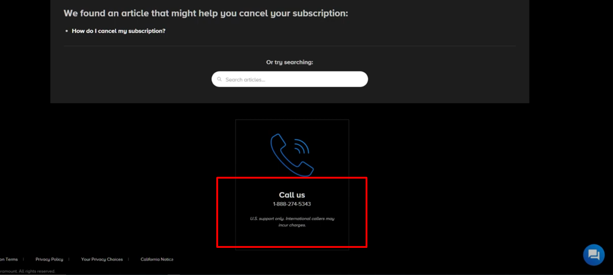Open the California Notice footer link
Image resolution: width=613 pixels, height=275 pixels.
click(157, 259)
